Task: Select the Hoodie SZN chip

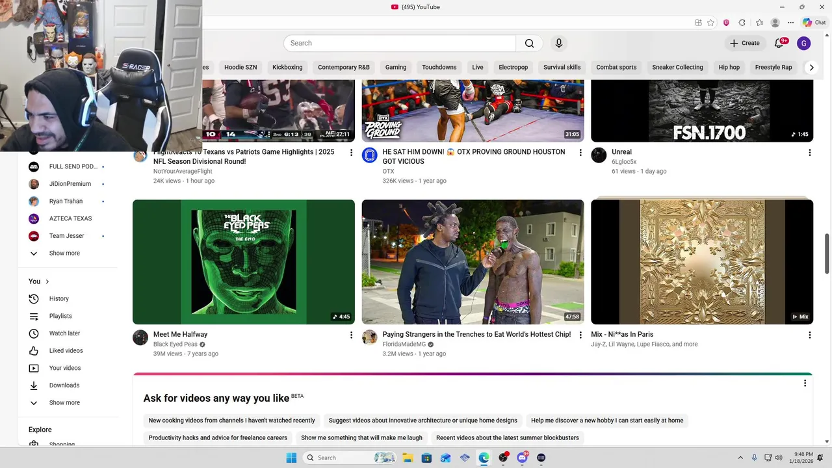Action: point(240,68)
